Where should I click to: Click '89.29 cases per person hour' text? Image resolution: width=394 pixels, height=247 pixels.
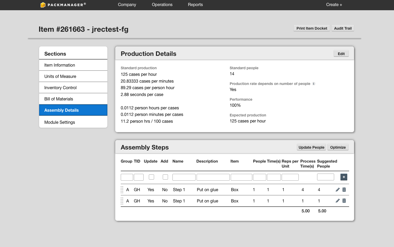[148, 88]
